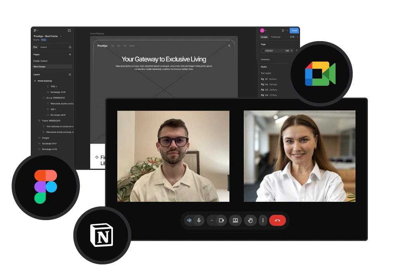Open the three-dot more options menu

pos(263,220)
